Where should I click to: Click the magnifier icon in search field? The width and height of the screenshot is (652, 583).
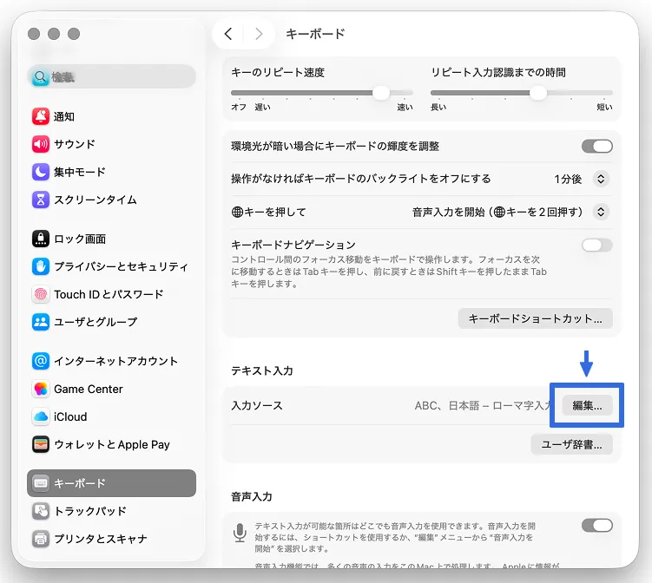[x=40, y=77]
